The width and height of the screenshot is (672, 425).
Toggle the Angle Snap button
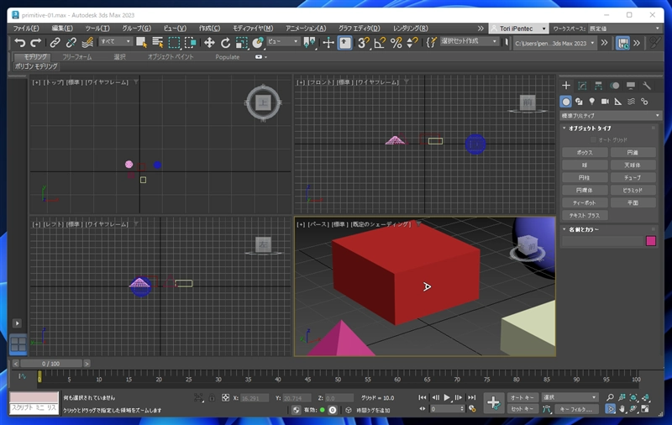[380, 42]
